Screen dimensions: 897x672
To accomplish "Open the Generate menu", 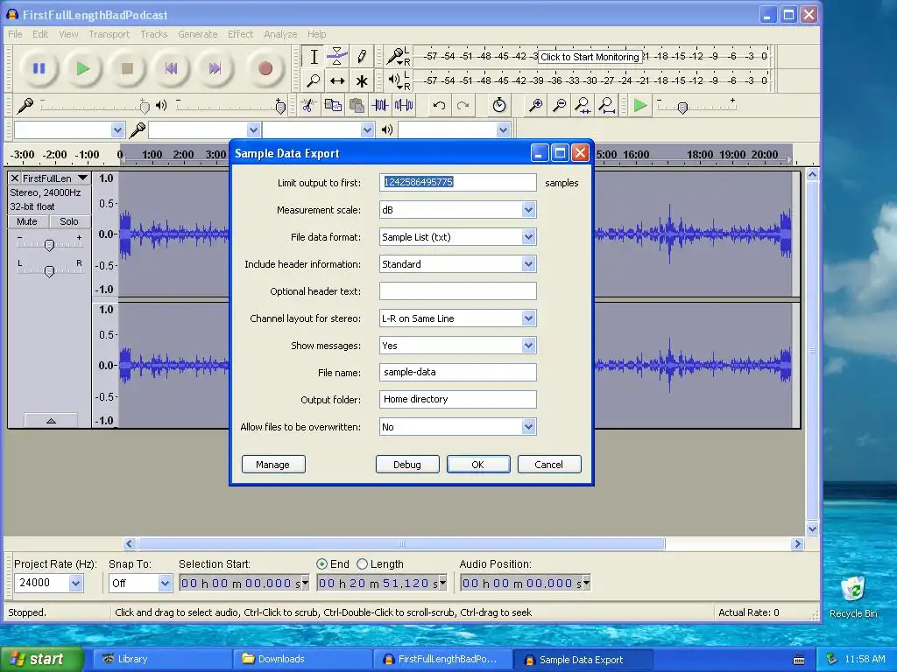I will 197,34.
